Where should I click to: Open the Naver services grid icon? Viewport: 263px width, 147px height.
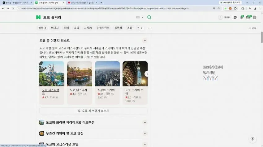coord(254,17)
